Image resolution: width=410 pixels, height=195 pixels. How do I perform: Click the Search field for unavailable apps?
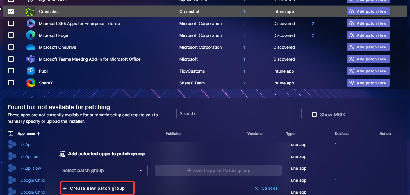[239, 113]
